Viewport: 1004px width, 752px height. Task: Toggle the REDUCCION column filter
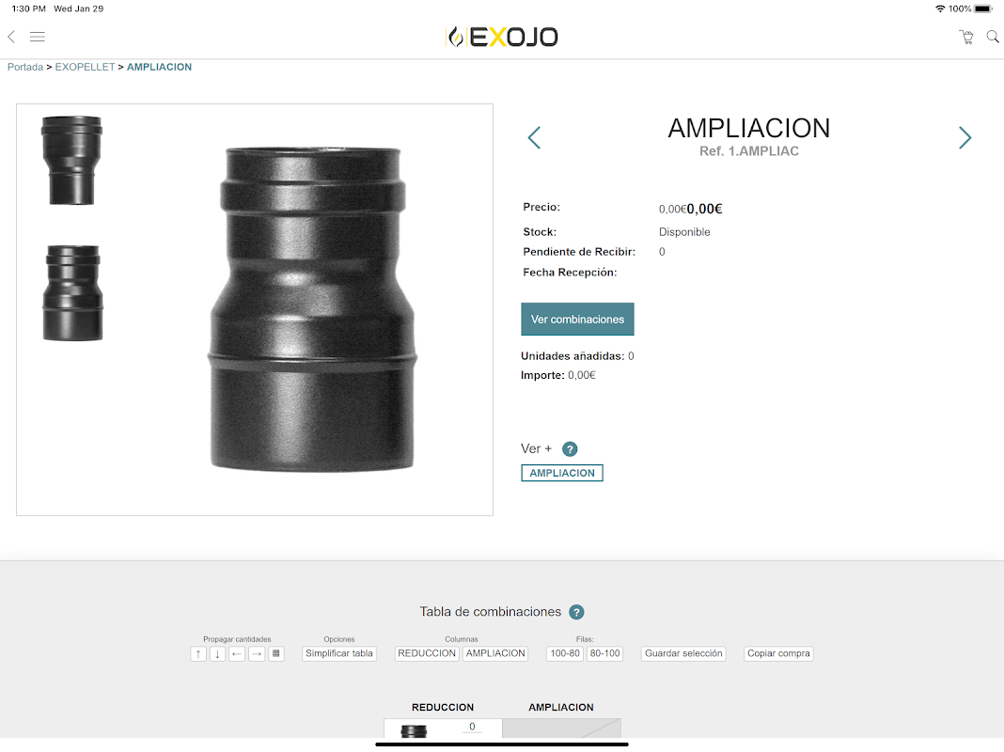[x=427, y=653]
